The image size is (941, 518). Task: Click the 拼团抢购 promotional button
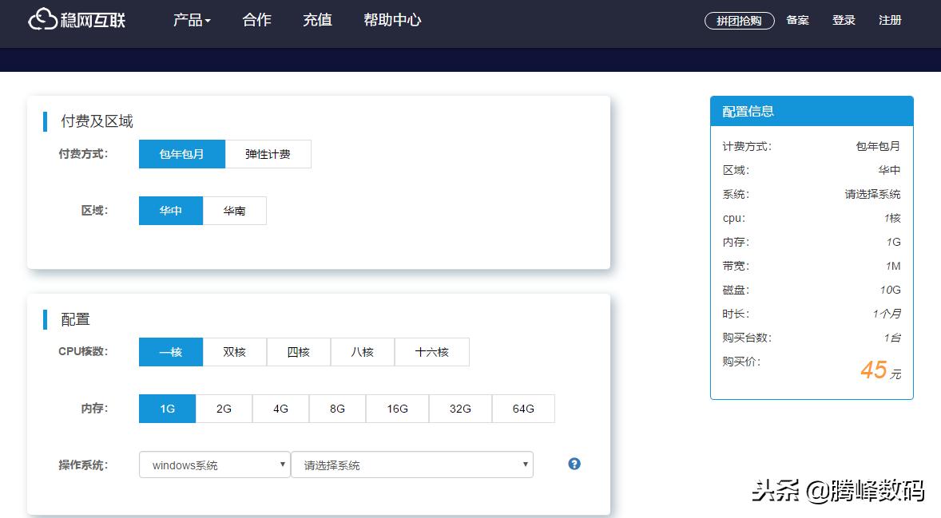[739, 21]
